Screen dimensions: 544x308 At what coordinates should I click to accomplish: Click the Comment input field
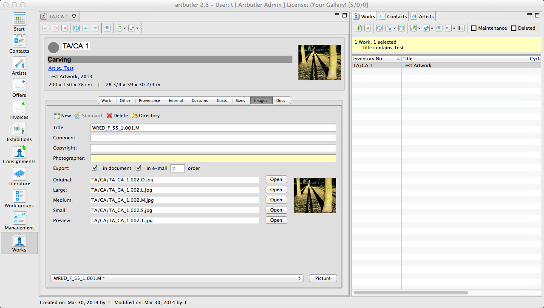pyautogui.click(x=213, y=138)
